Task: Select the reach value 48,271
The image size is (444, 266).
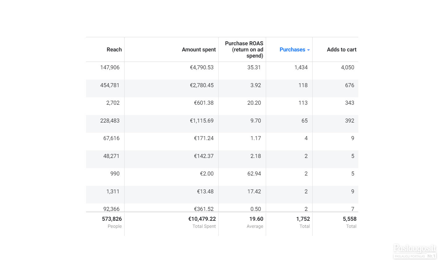Action: point(111,156)
